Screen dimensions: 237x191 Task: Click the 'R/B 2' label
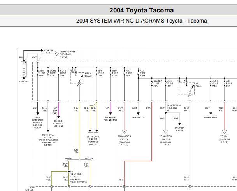pos(32,187)
